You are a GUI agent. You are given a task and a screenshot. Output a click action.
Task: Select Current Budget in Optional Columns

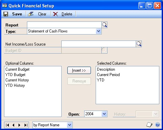coord(18,69)
